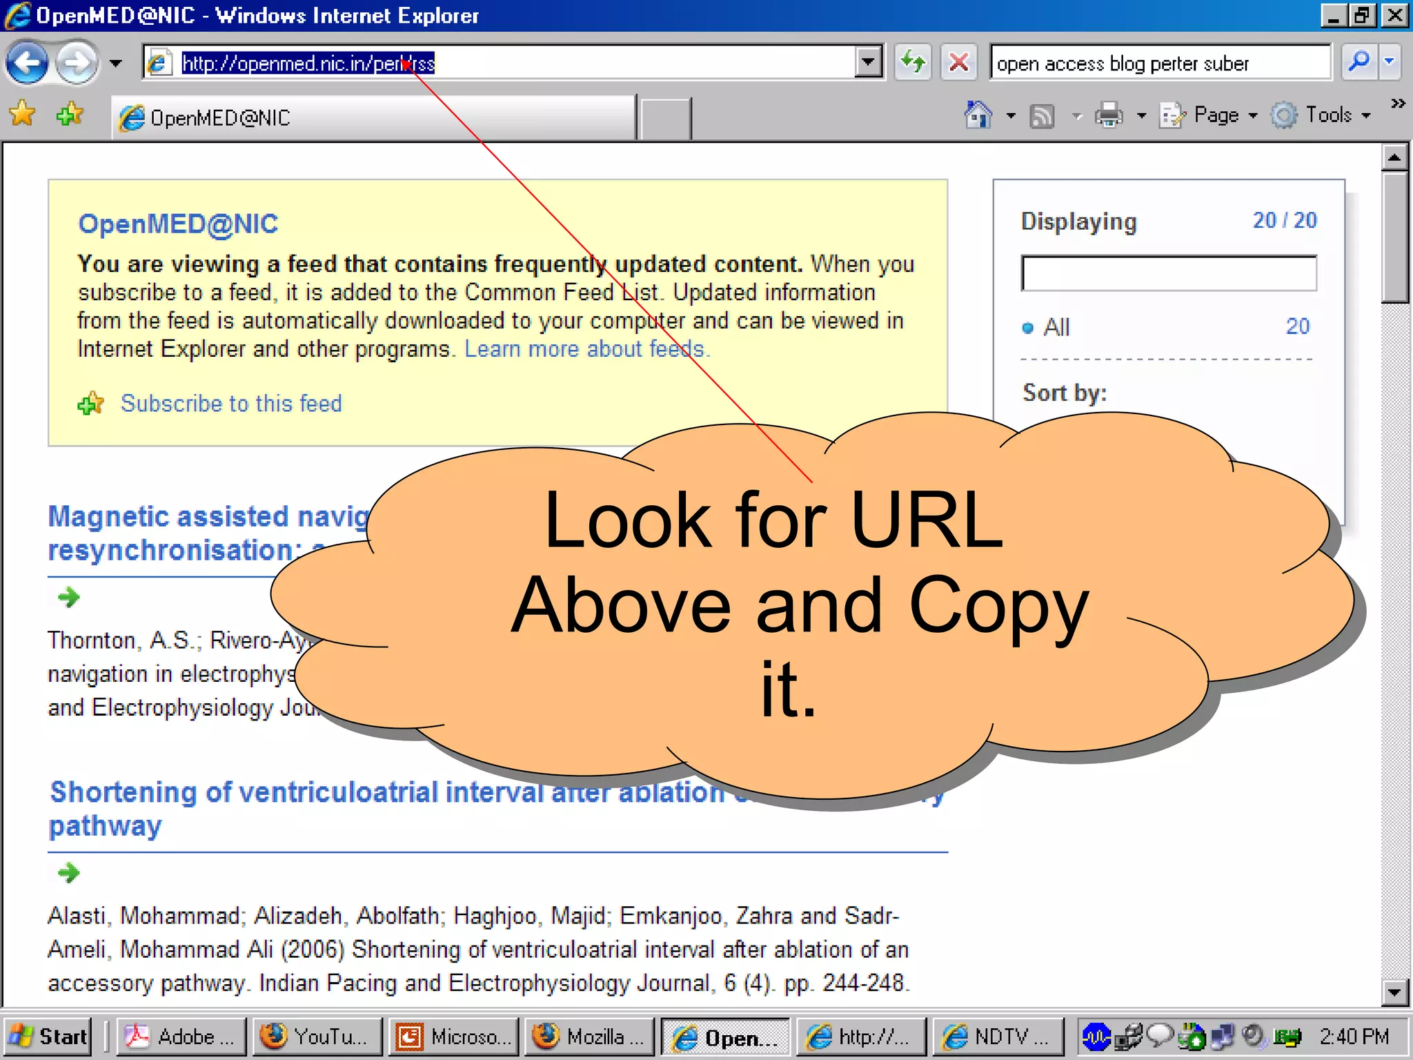The height and width of the screenshot is (1060, 1413).
Task: Click the Print toolbar icon
Action: tap(1109, 115)
